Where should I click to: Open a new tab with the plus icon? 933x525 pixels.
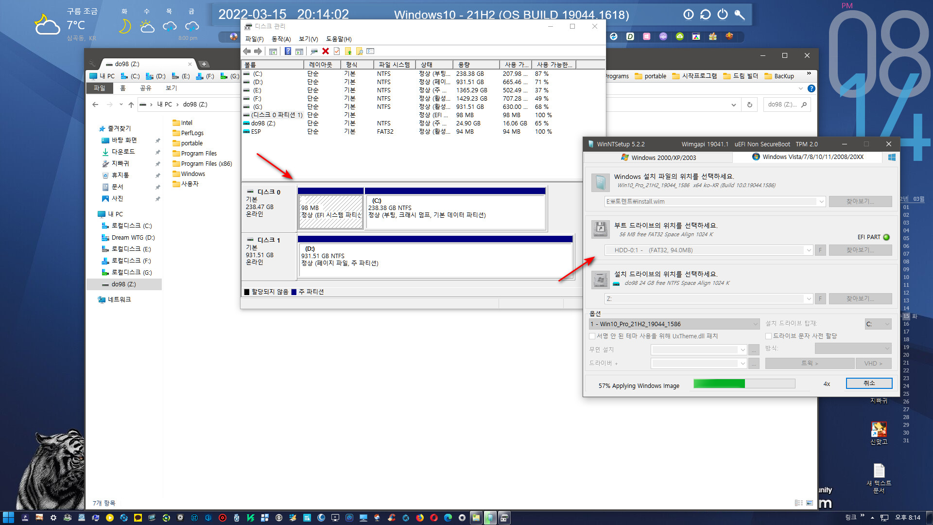pos(204,64)
